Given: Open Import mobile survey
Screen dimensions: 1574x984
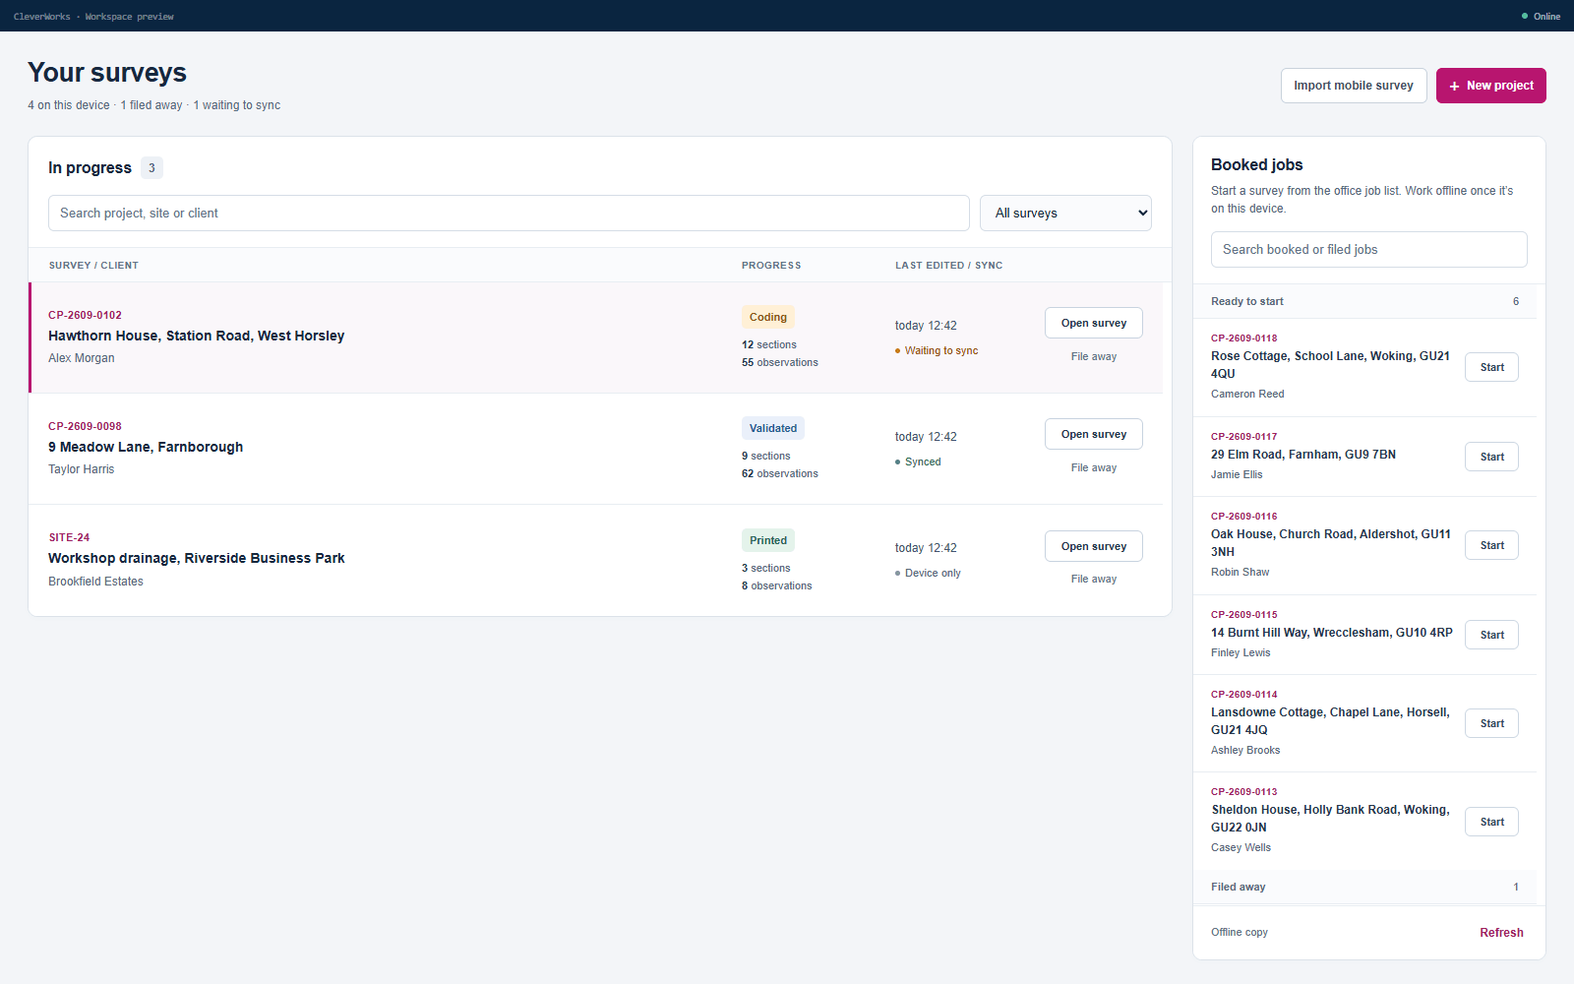Looking at the screenshot, I should (x=1354, y=86).
